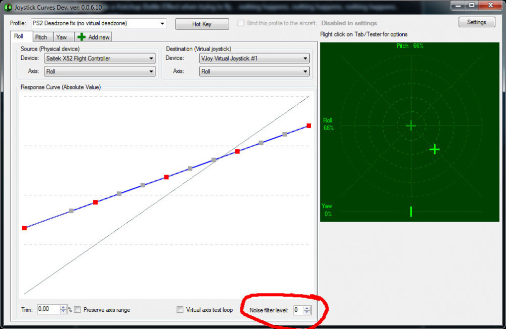Switch to the Pitch tab
This screenshot has height=329, width=506.
(x=43, y=37)
